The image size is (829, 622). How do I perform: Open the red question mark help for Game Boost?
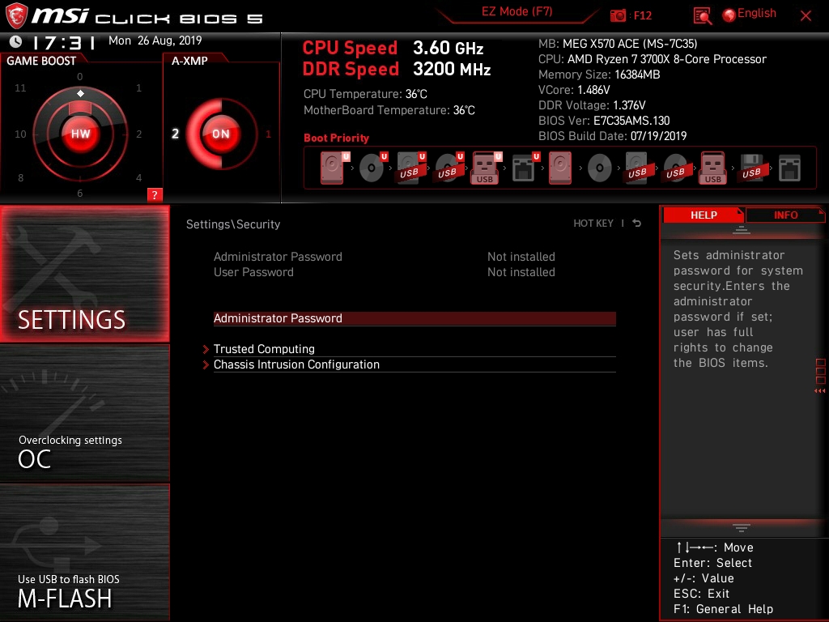(x=155, y=194)
